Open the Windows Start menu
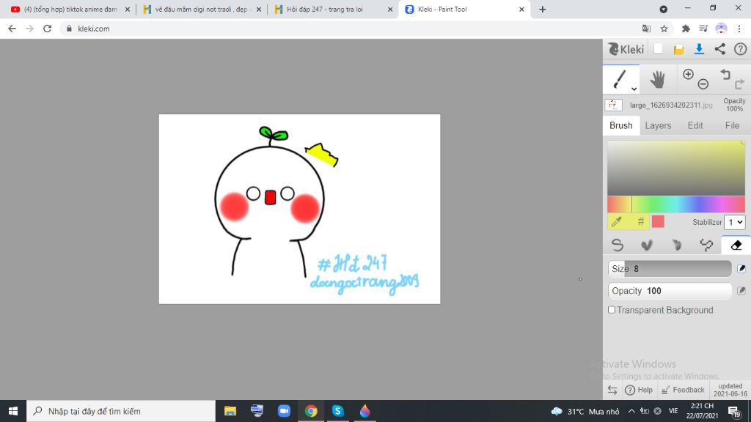751x422 pixels. (13, 411)
